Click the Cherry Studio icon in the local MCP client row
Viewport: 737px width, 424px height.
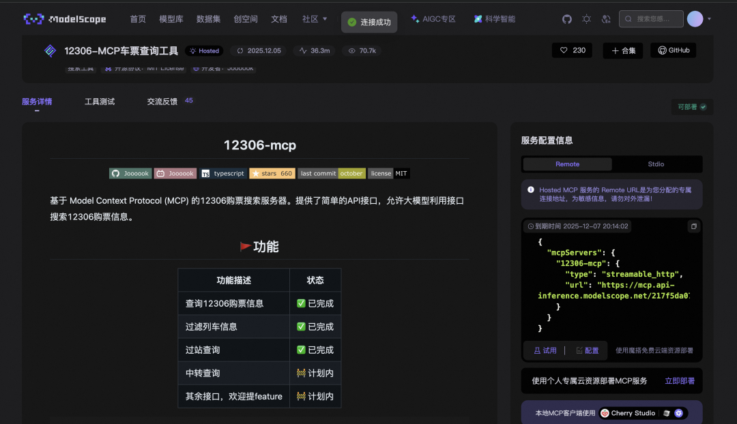605,412
